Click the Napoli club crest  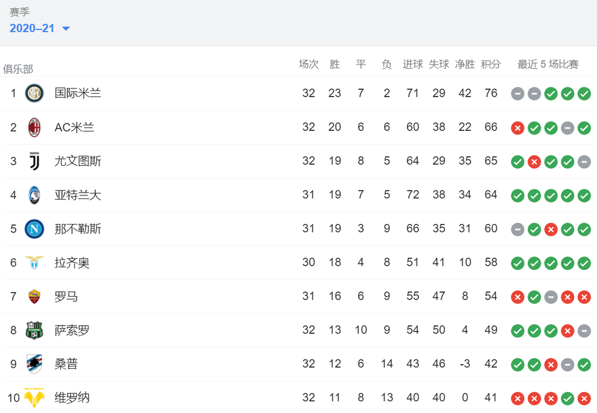pos(34,229)
